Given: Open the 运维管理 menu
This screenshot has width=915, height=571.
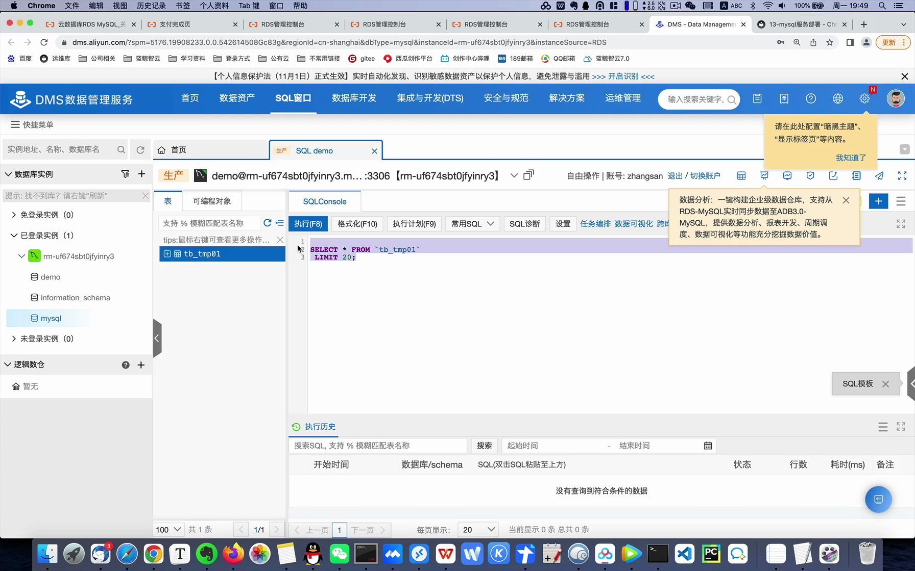Looking at the screenshot, I should tap(622, 98).
